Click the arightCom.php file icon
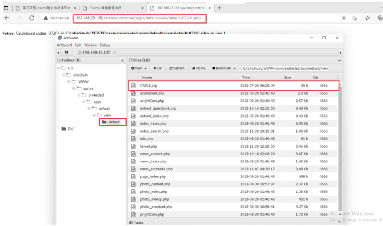This screenshot has height=226, width=383. [x=133, y=101]
